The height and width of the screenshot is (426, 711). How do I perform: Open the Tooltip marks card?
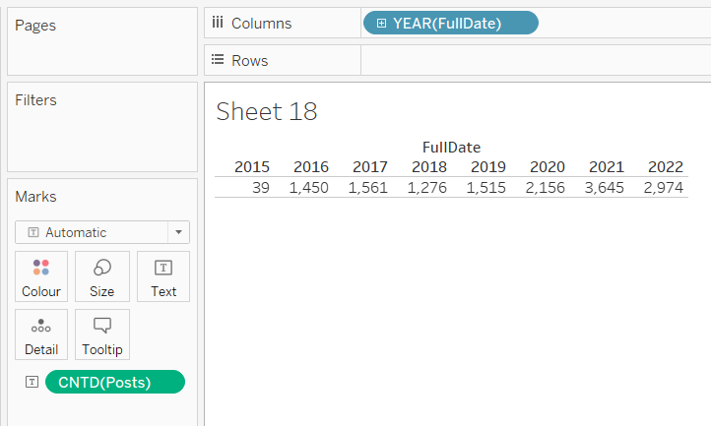coord(102,335)
